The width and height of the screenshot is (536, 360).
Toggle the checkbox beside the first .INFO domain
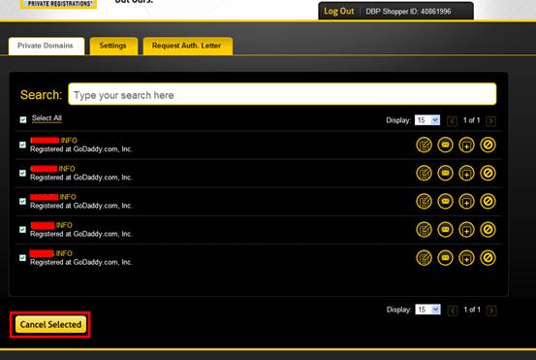(x=22, y=145)
